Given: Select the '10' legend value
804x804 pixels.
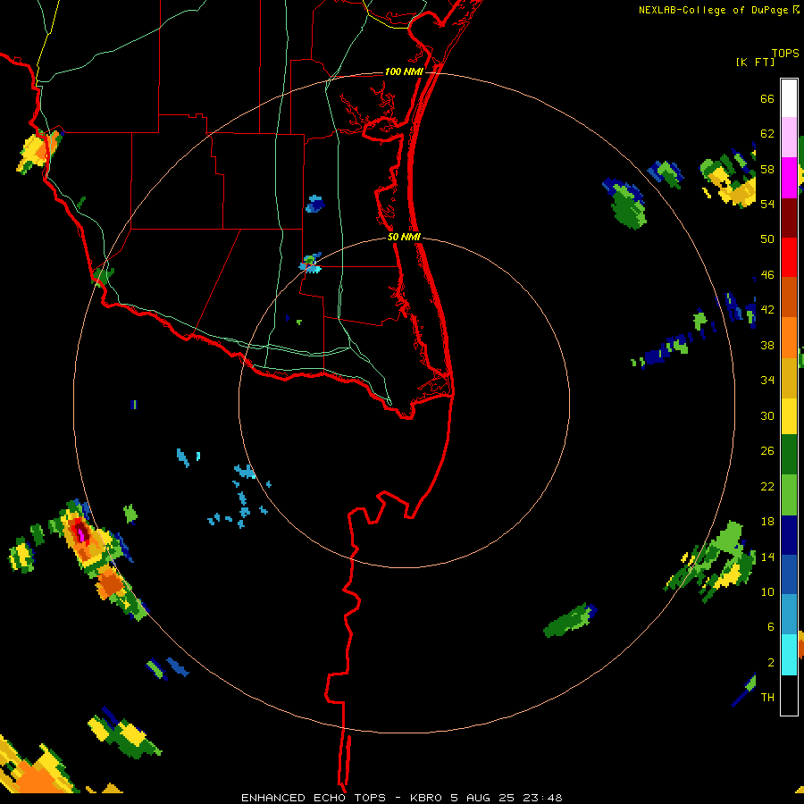Looking at the screenshot, I should pyautogui.click(x=767, y=591).
